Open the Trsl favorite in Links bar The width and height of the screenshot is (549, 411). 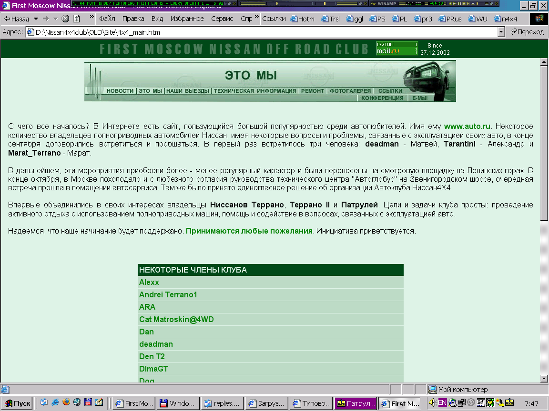coord(331,19)
